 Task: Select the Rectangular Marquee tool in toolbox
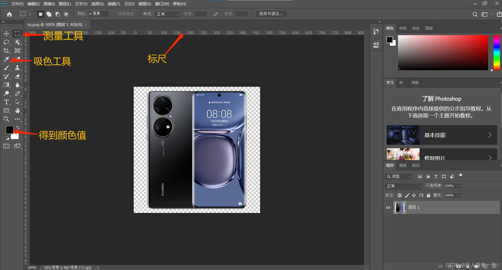[17, 34]
